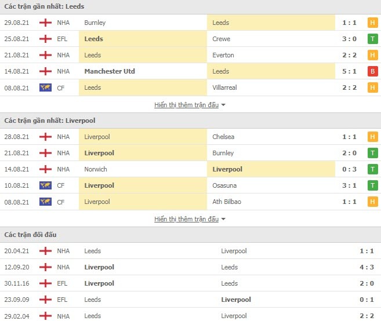Click the green win badge for Leeds vs Crewe
Screen dimensions: 381x321
point(372,39)
